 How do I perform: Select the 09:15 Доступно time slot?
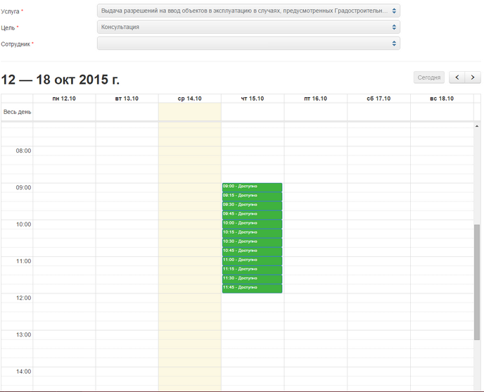(252, 196)
